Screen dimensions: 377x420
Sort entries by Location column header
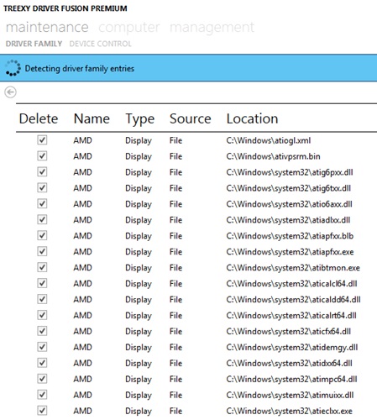[x=252, y=118]
